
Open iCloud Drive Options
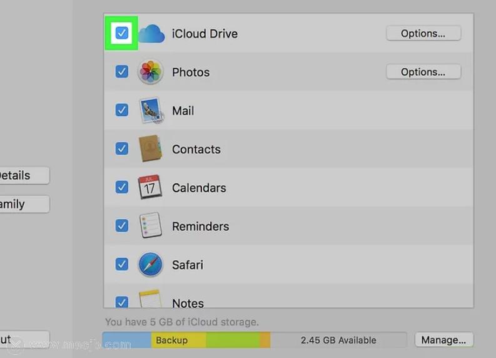coord(423,33)
